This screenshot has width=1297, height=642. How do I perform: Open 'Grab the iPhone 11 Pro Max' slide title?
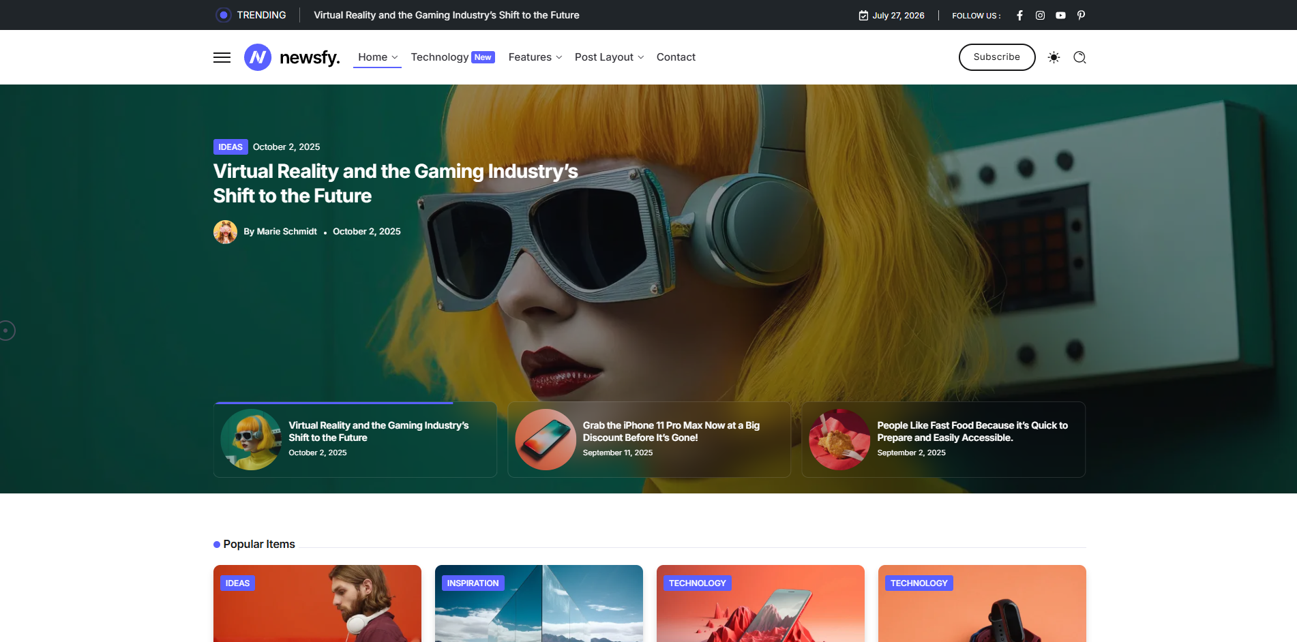click(x=671, y=431)
